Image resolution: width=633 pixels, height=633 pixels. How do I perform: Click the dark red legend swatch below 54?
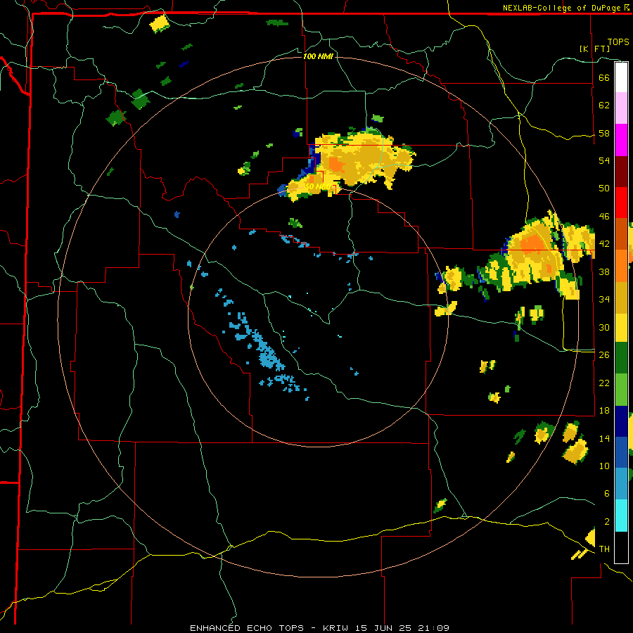click(621, 171)
